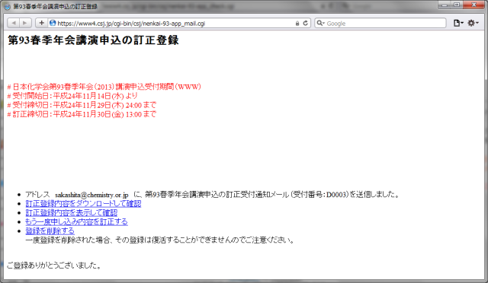Add a bookmark with the plus button
The height and width of the screenshot is (283, 488).
click(x=41, y=23)
